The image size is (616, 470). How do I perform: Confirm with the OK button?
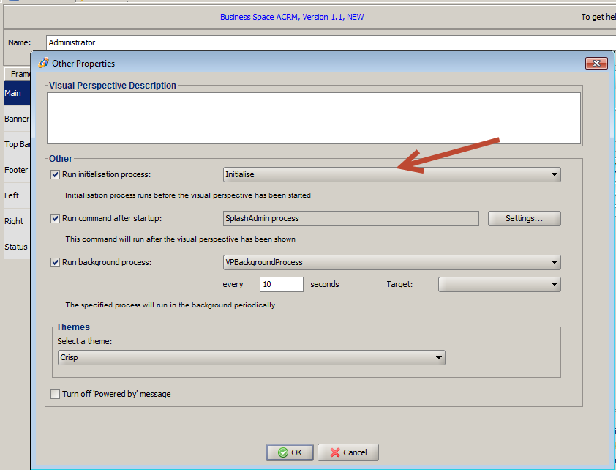290,452
